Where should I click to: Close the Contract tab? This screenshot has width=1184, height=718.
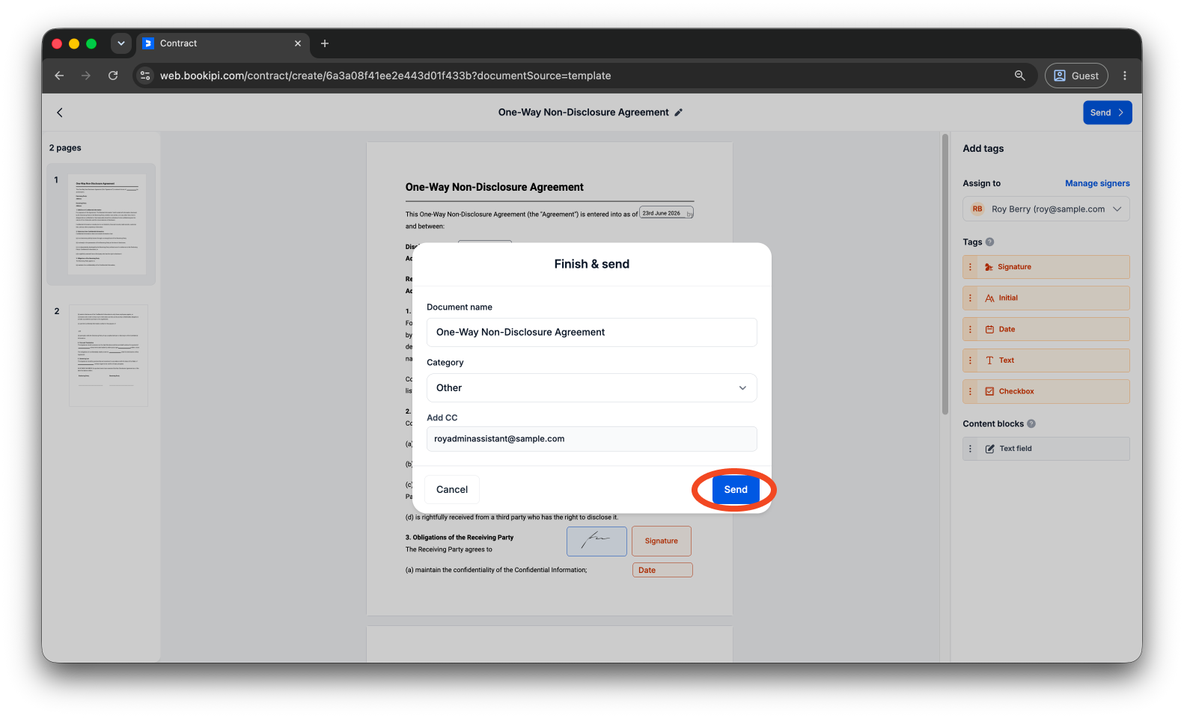click(x=298, y=43)
